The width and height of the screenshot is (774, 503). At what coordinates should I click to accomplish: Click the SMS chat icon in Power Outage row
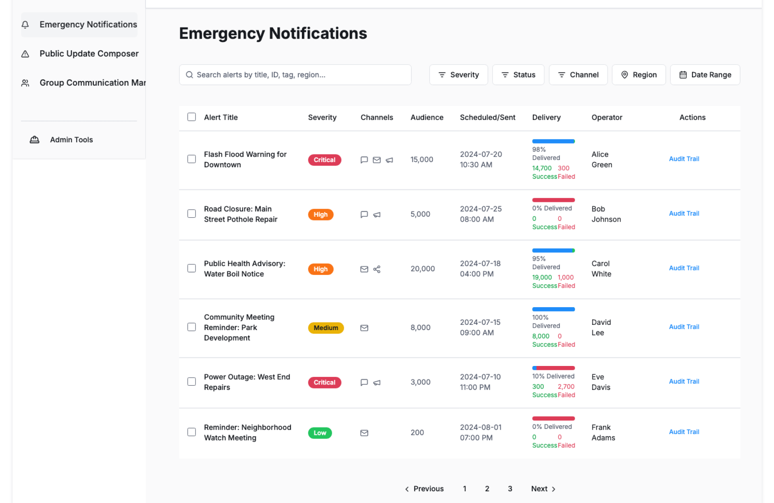[x=364, y=382]
